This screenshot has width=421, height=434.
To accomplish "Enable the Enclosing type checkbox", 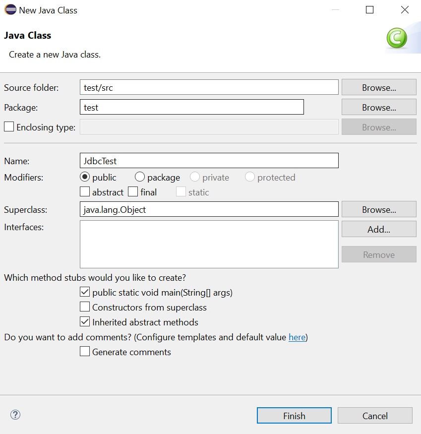I will tap(9, 127).
